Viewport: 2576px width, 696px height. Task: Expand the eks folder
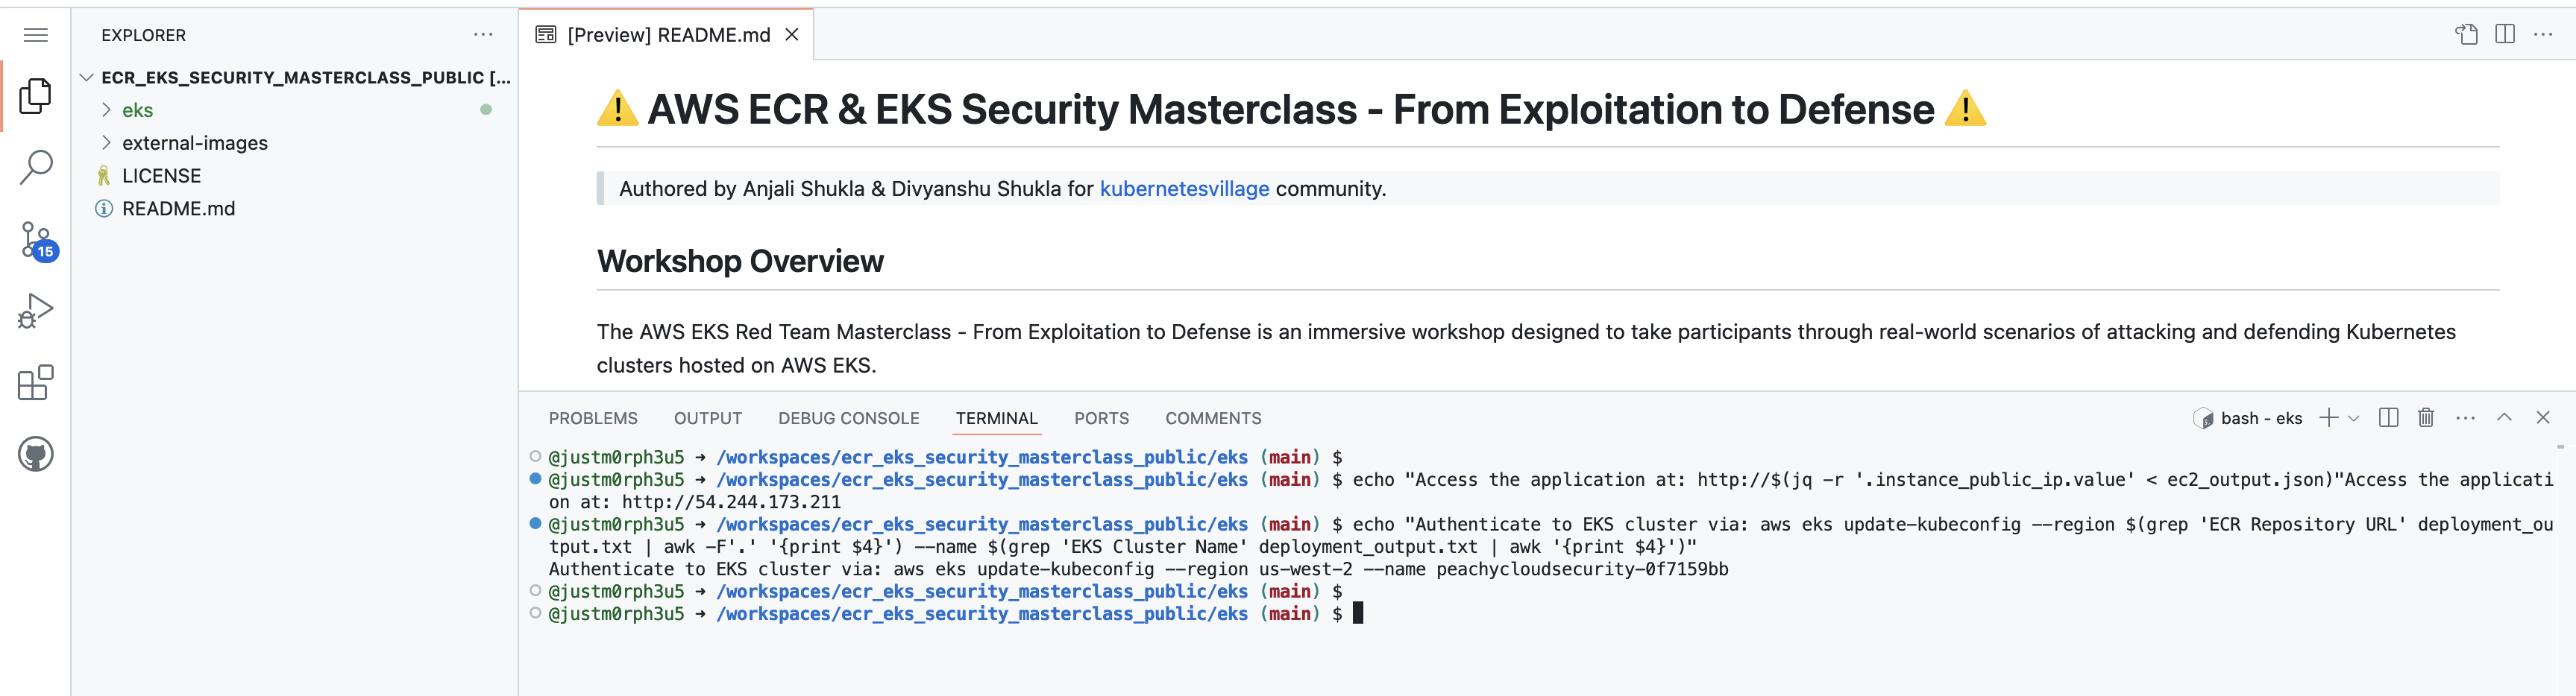click(x=138, y=110)
